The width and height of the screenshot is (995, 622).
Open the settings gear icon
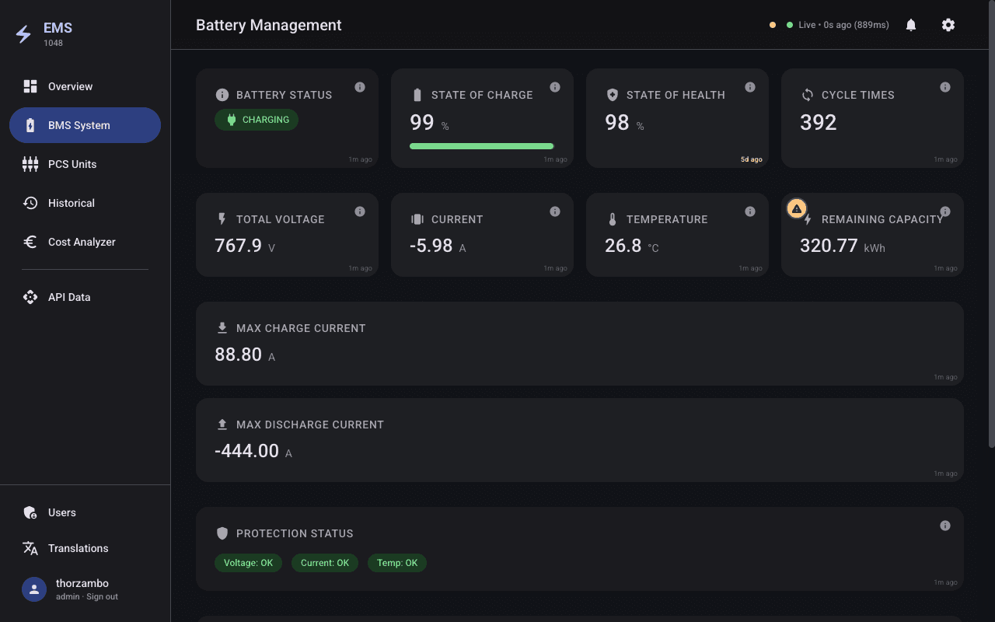coord(948,25)
